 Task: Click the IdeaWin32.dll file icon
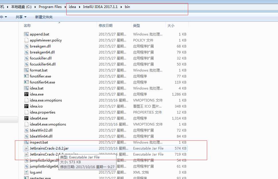tap(26, 130)
